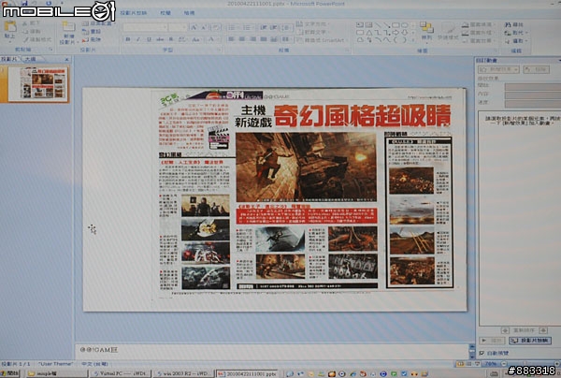561x378 pixels.
Task: Click the New Slide icon
Action: (68, 27)
